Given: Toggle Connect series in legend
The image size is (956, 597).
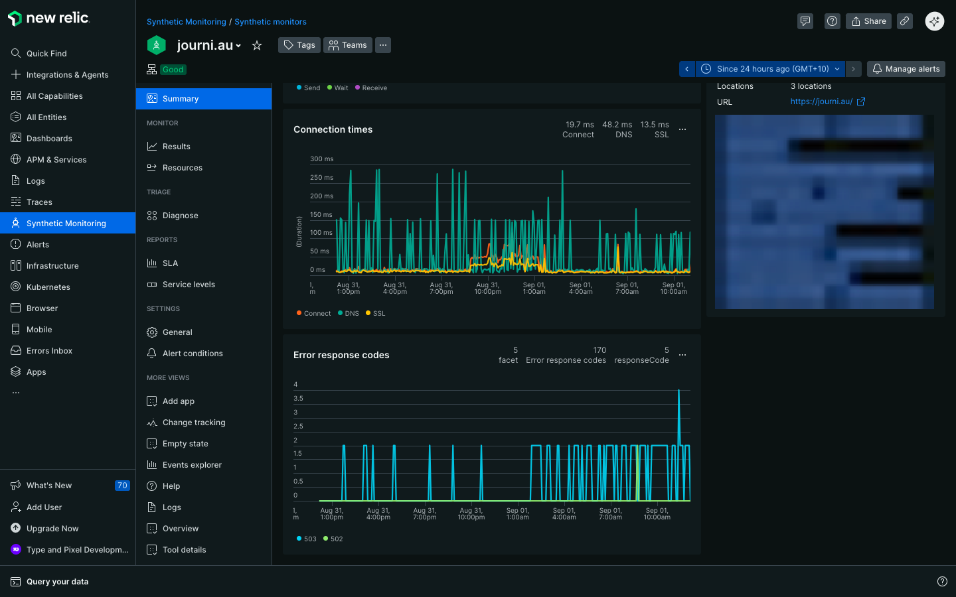Looking at the screenshot, I should click(x=313, y=313).
